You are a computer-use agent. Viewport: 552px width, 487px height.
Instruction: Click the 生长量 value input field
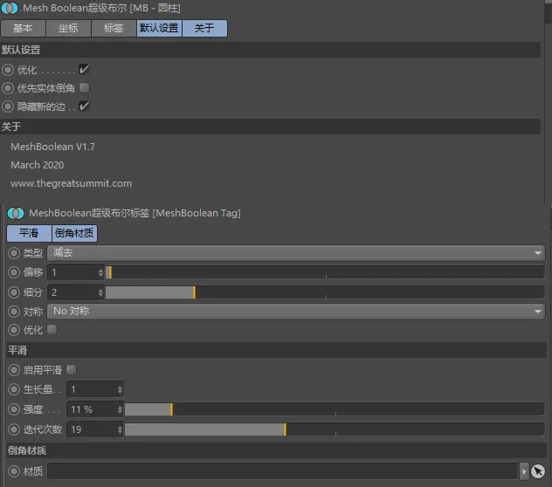[91, 389]
